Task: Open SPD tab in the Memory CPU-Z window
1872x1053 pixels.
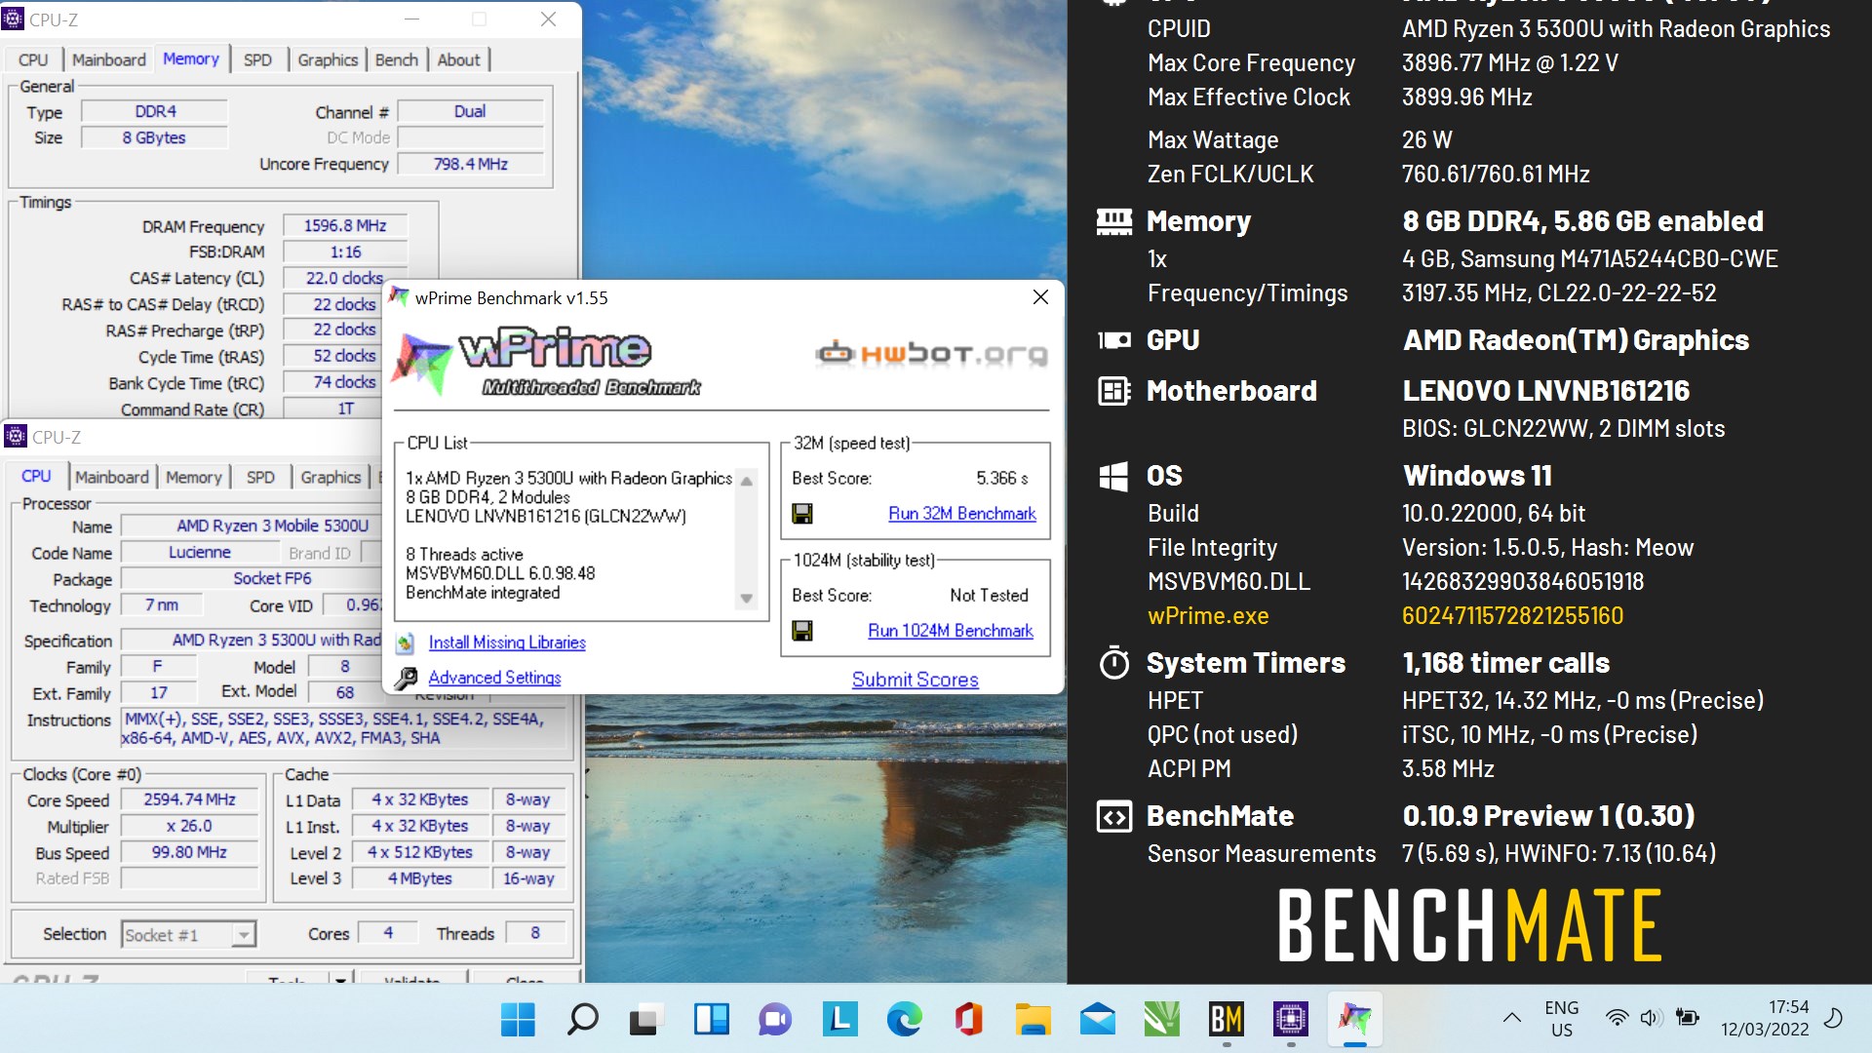Action: pos(257,59)
